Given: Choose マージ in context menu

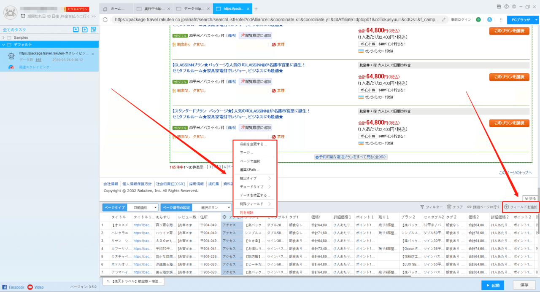Looking at the screenshot, I should tap(246, 153).
